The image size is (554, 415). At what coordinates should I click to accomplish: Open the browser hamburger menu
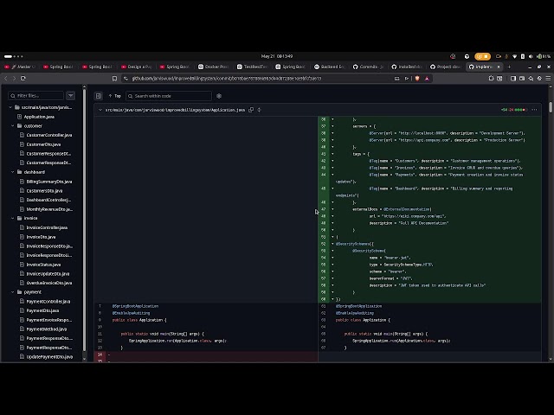point(548,79)
